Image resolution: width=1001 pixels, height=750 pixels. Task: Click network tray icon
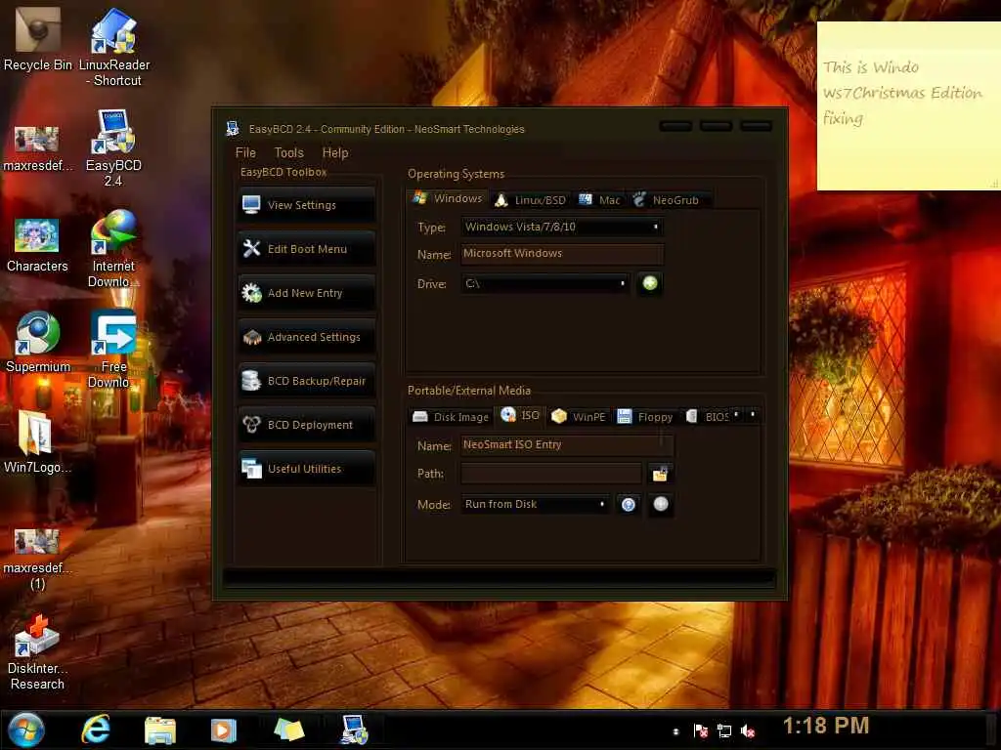(x=724, y=730)
